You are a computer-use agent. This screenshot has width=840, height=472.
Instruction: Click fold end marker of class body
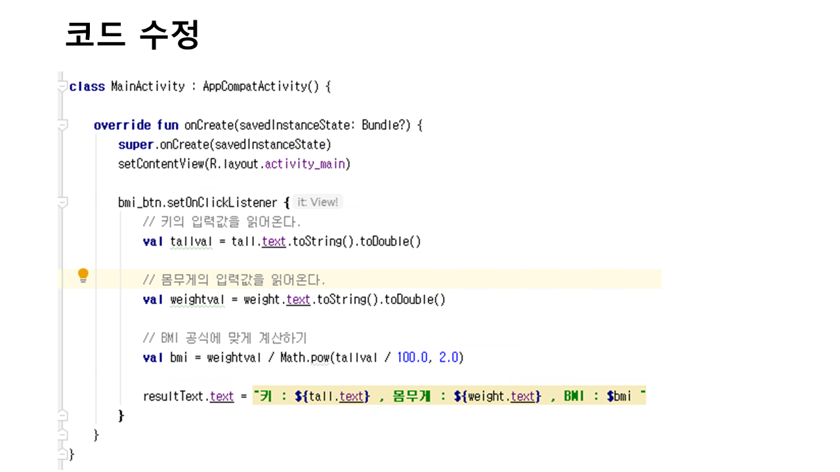(x=62, y=454)
